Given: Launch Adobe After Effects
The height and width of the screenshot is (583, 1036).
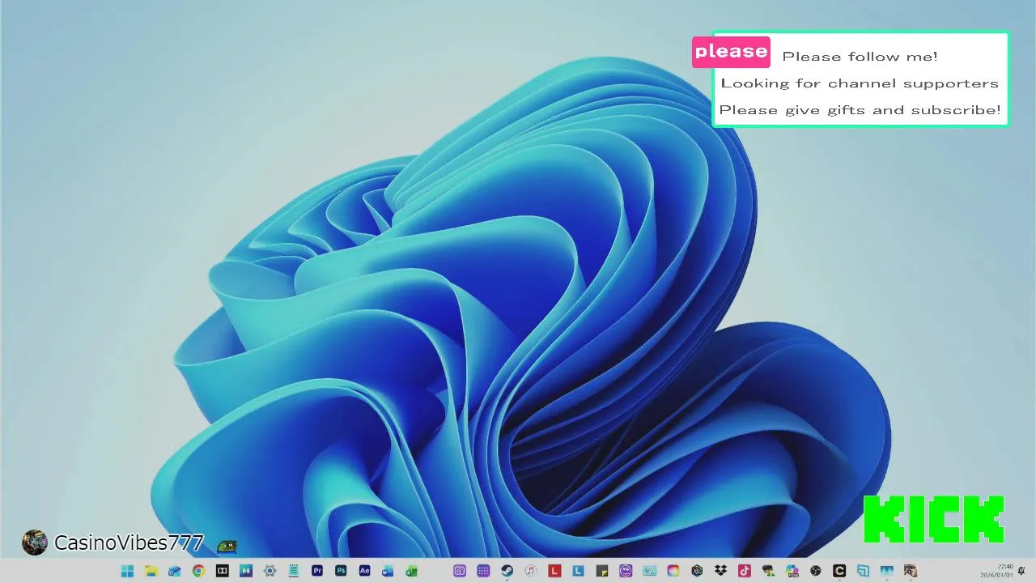Looking at the screenshot, I should (364, 571).
